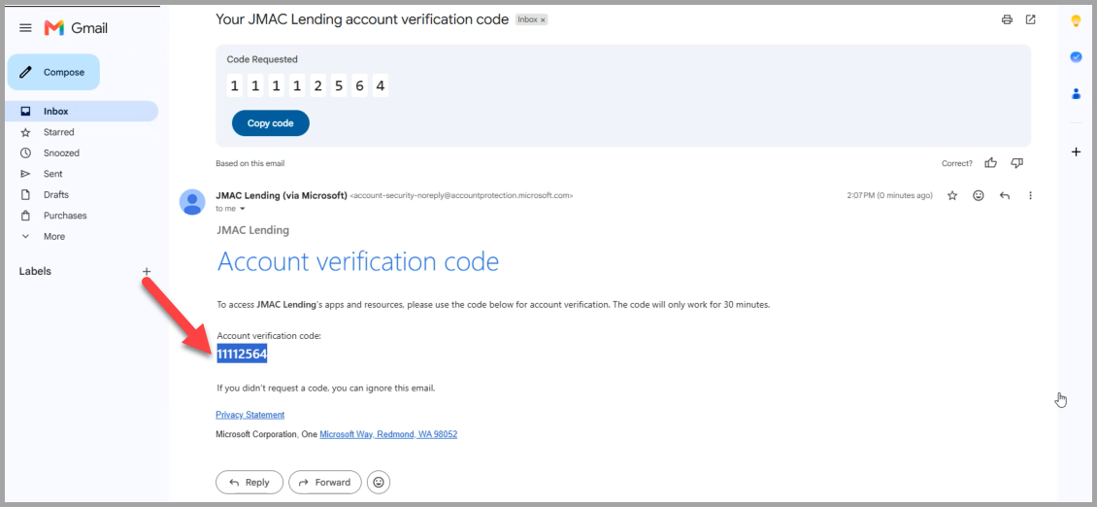Screen dimensions: 1097x507
Task: Create a new label with plus icon
Action: tap(147, 271)
